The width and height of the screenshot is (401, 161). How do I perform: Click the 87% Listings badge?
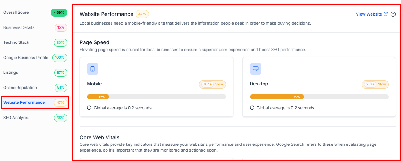61,72
